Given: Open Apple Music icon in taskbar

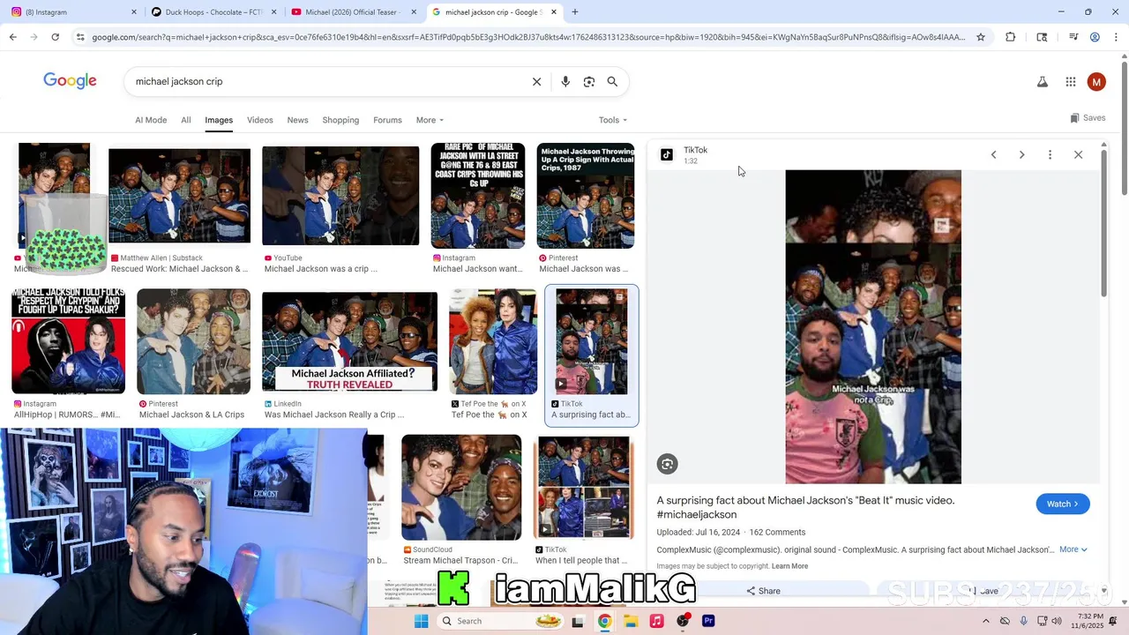Looking at the screenshot, I should (656, 621).
